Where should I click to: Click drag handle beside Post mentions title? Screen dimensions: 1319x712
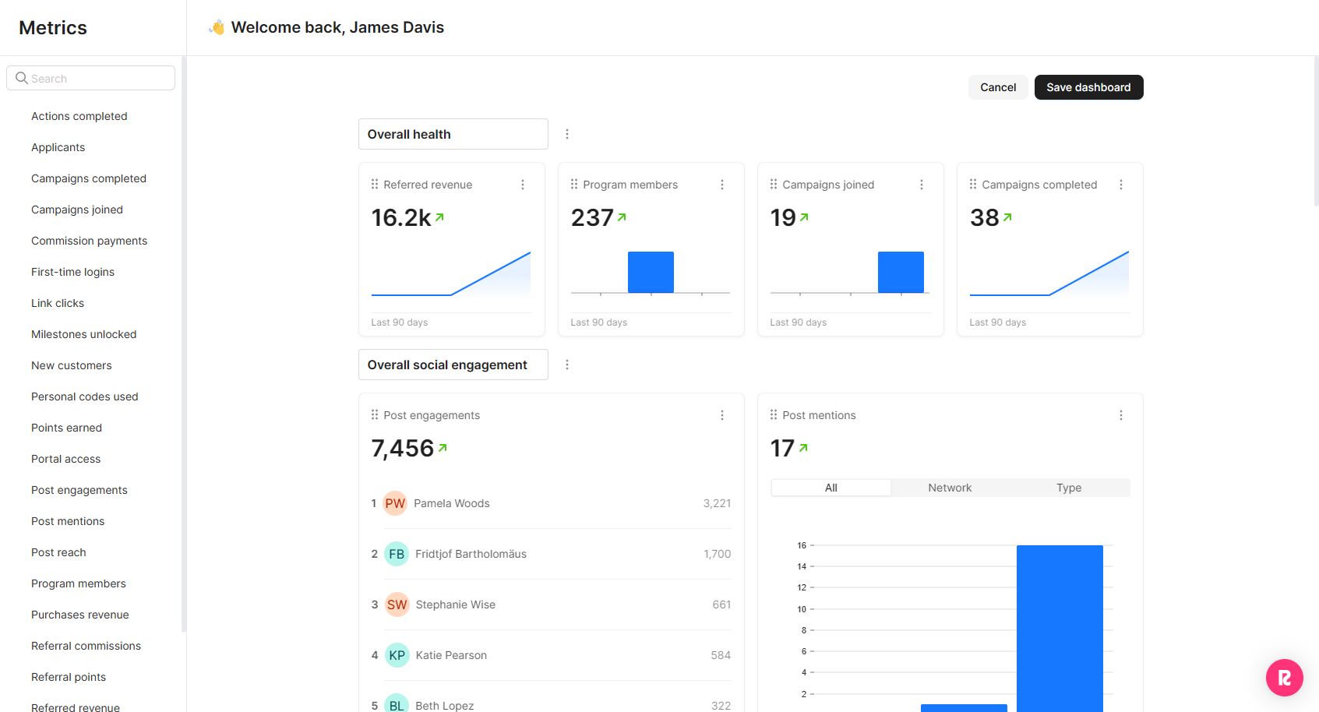click(x=774, y=415)
